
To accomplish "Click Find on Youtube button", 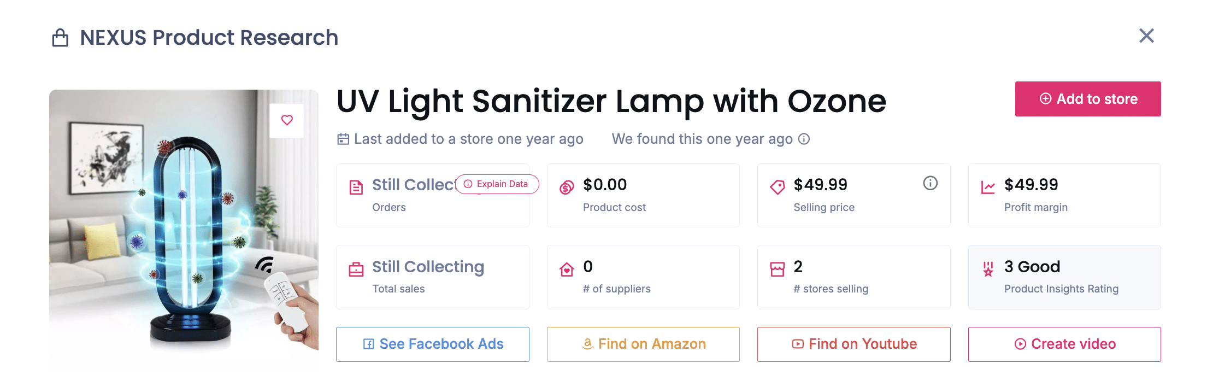I will pyautogui.click(x=853, y=344).
